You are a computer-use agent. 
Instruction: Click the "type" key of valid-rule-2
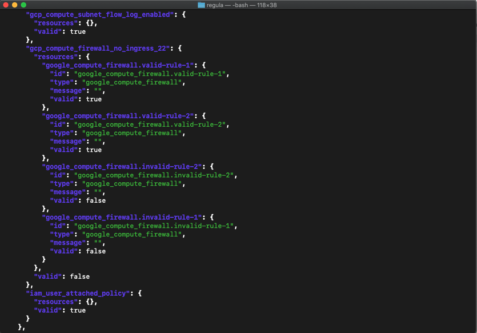[62, 133]
